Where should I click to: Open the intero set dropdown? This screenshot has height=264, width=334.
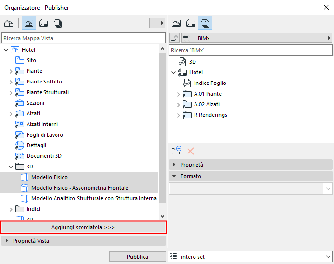tap(250, 257)
